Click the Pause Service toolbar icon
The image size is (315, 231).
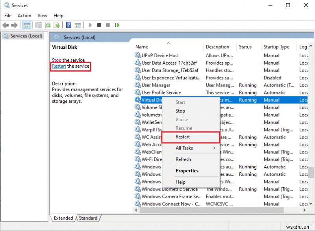pyautogui.click(x=108, y=25)
